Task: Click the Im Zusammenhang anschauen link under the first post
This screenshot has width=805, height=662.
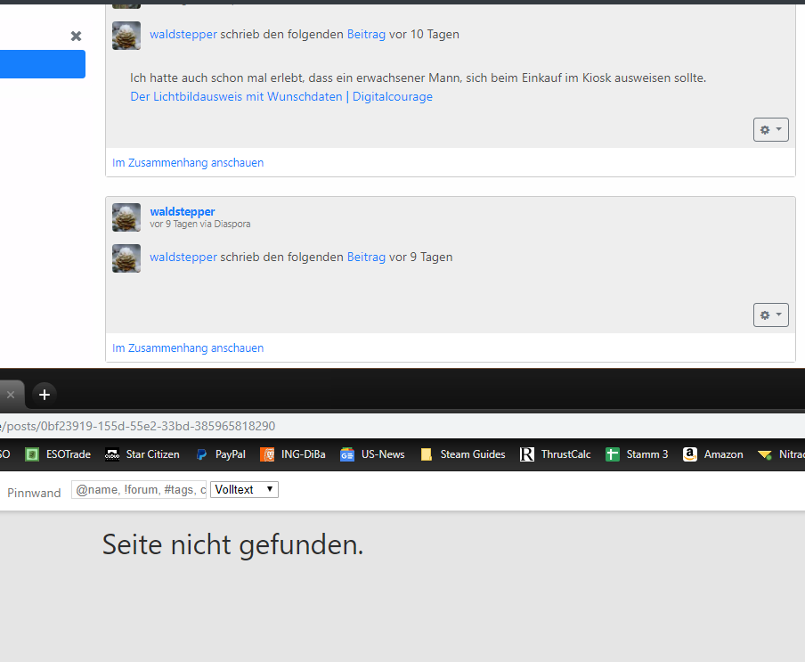Action: tap(188, 162)
